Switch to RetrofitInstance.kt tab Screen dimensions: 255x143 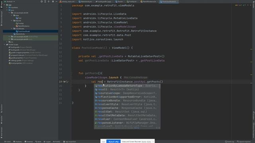[149, 2]
